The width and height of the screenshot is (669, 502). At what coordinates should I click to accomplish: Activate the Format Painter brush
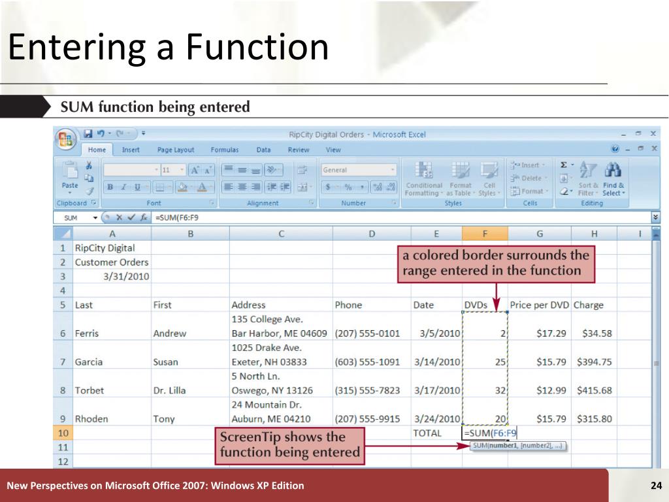(x=89, y=190)
